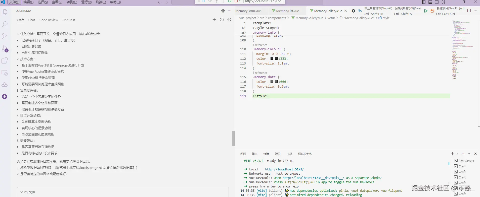Screen dimensions: 480x197
Task: Open CodeBuddy settings gear
Action: (x=229, y=20)
